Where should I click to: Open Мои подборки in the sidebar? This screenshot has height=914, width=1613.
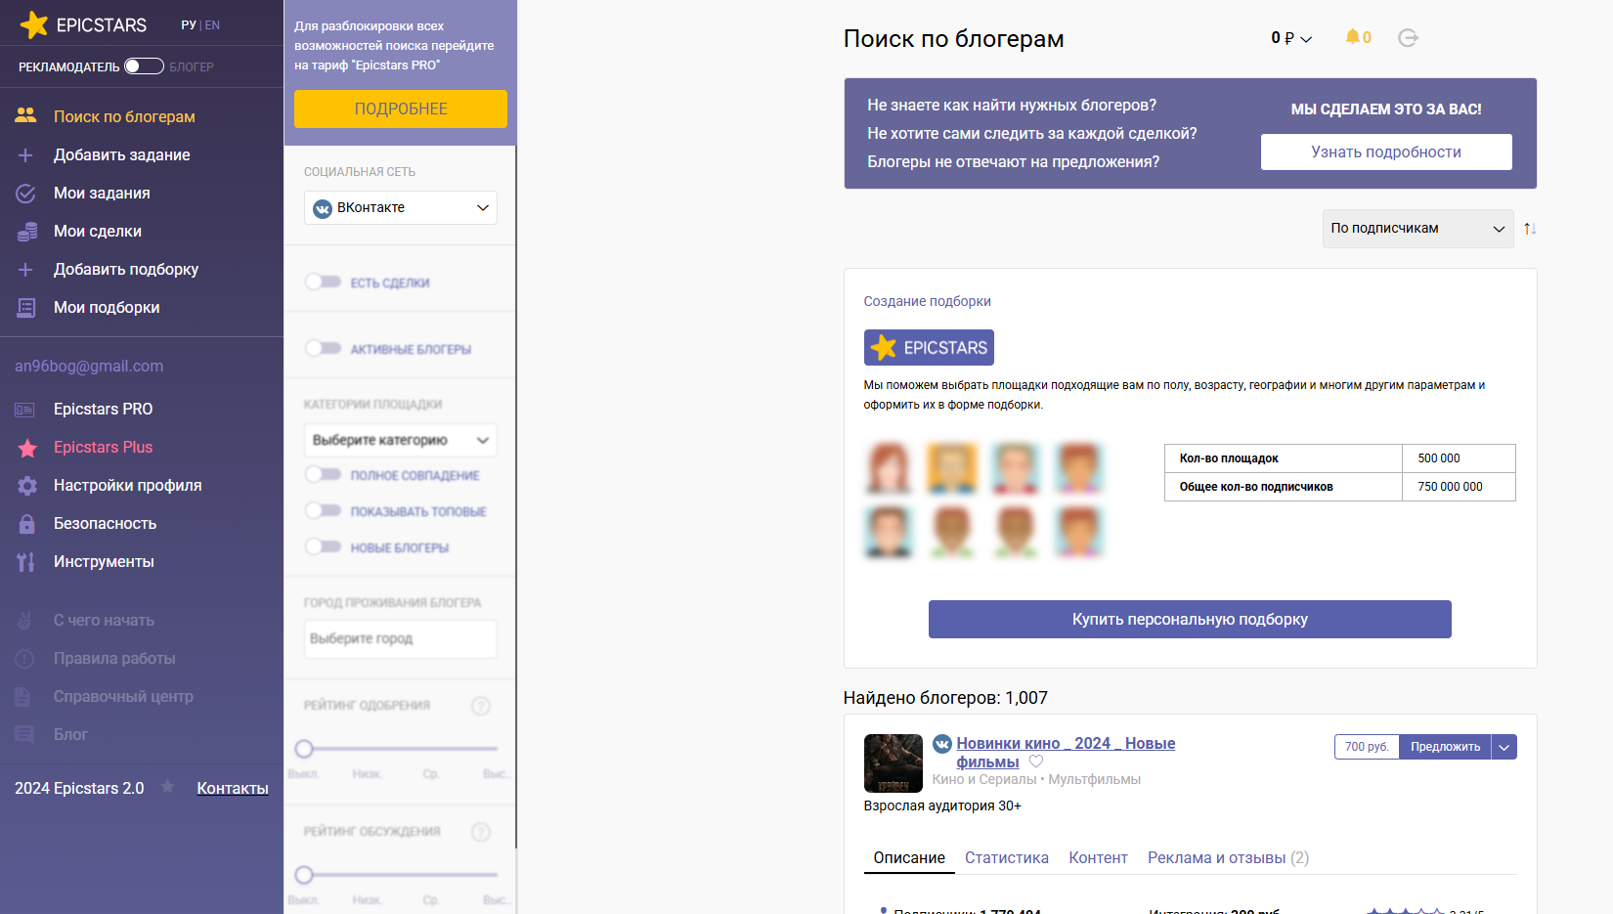107,307
